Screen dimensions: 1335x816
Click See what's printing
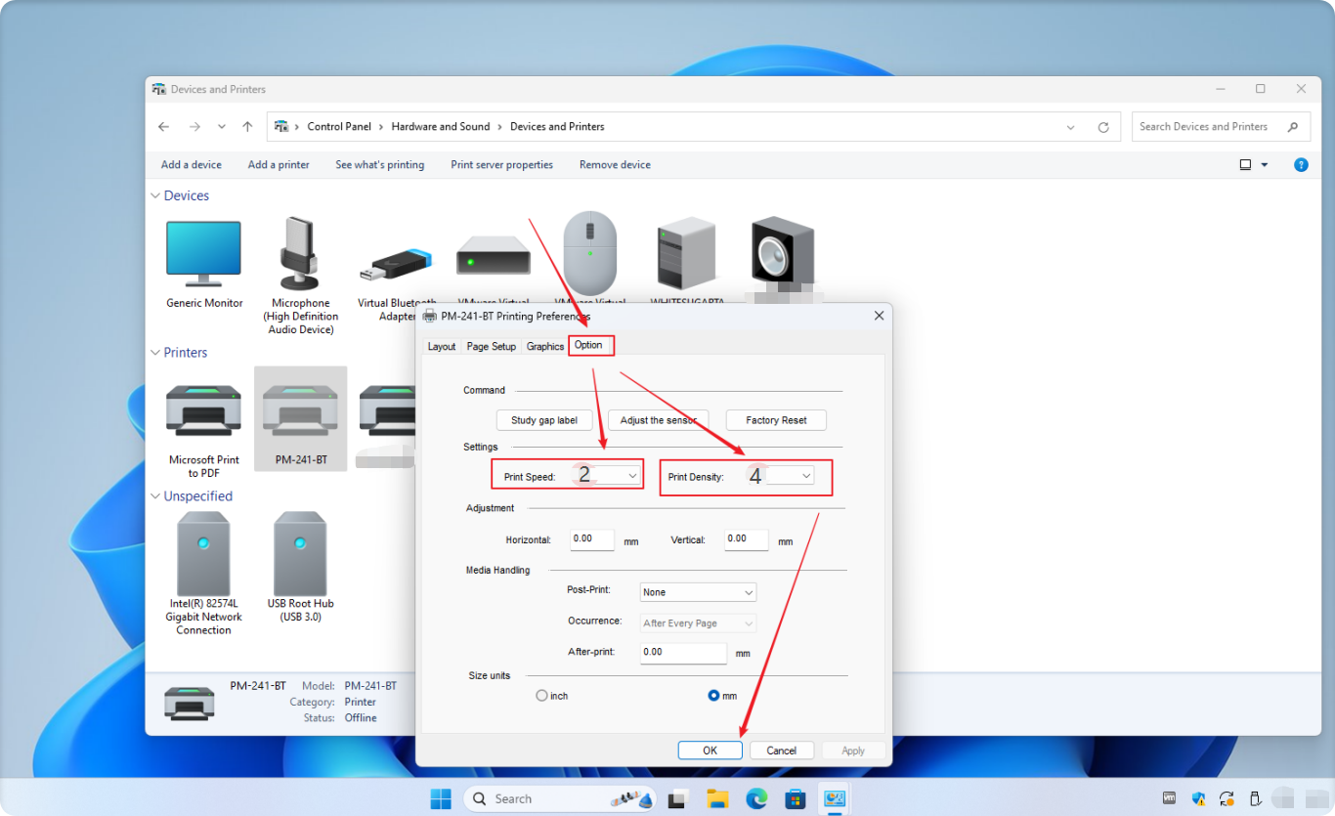coord(380,165)
